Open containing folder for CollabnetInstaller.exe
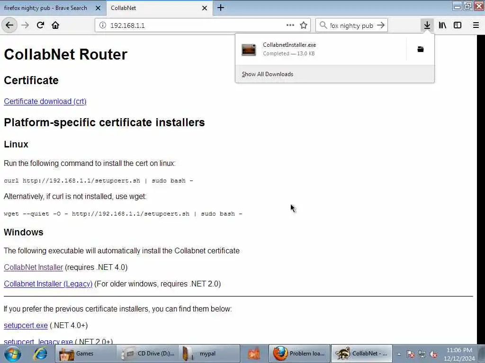The height and width of the screenshot is (363, 485). (x=421, y=49)
